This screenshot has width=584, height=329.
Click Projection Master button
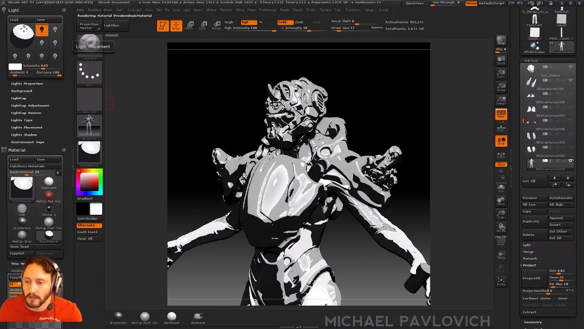click(89, 26)
